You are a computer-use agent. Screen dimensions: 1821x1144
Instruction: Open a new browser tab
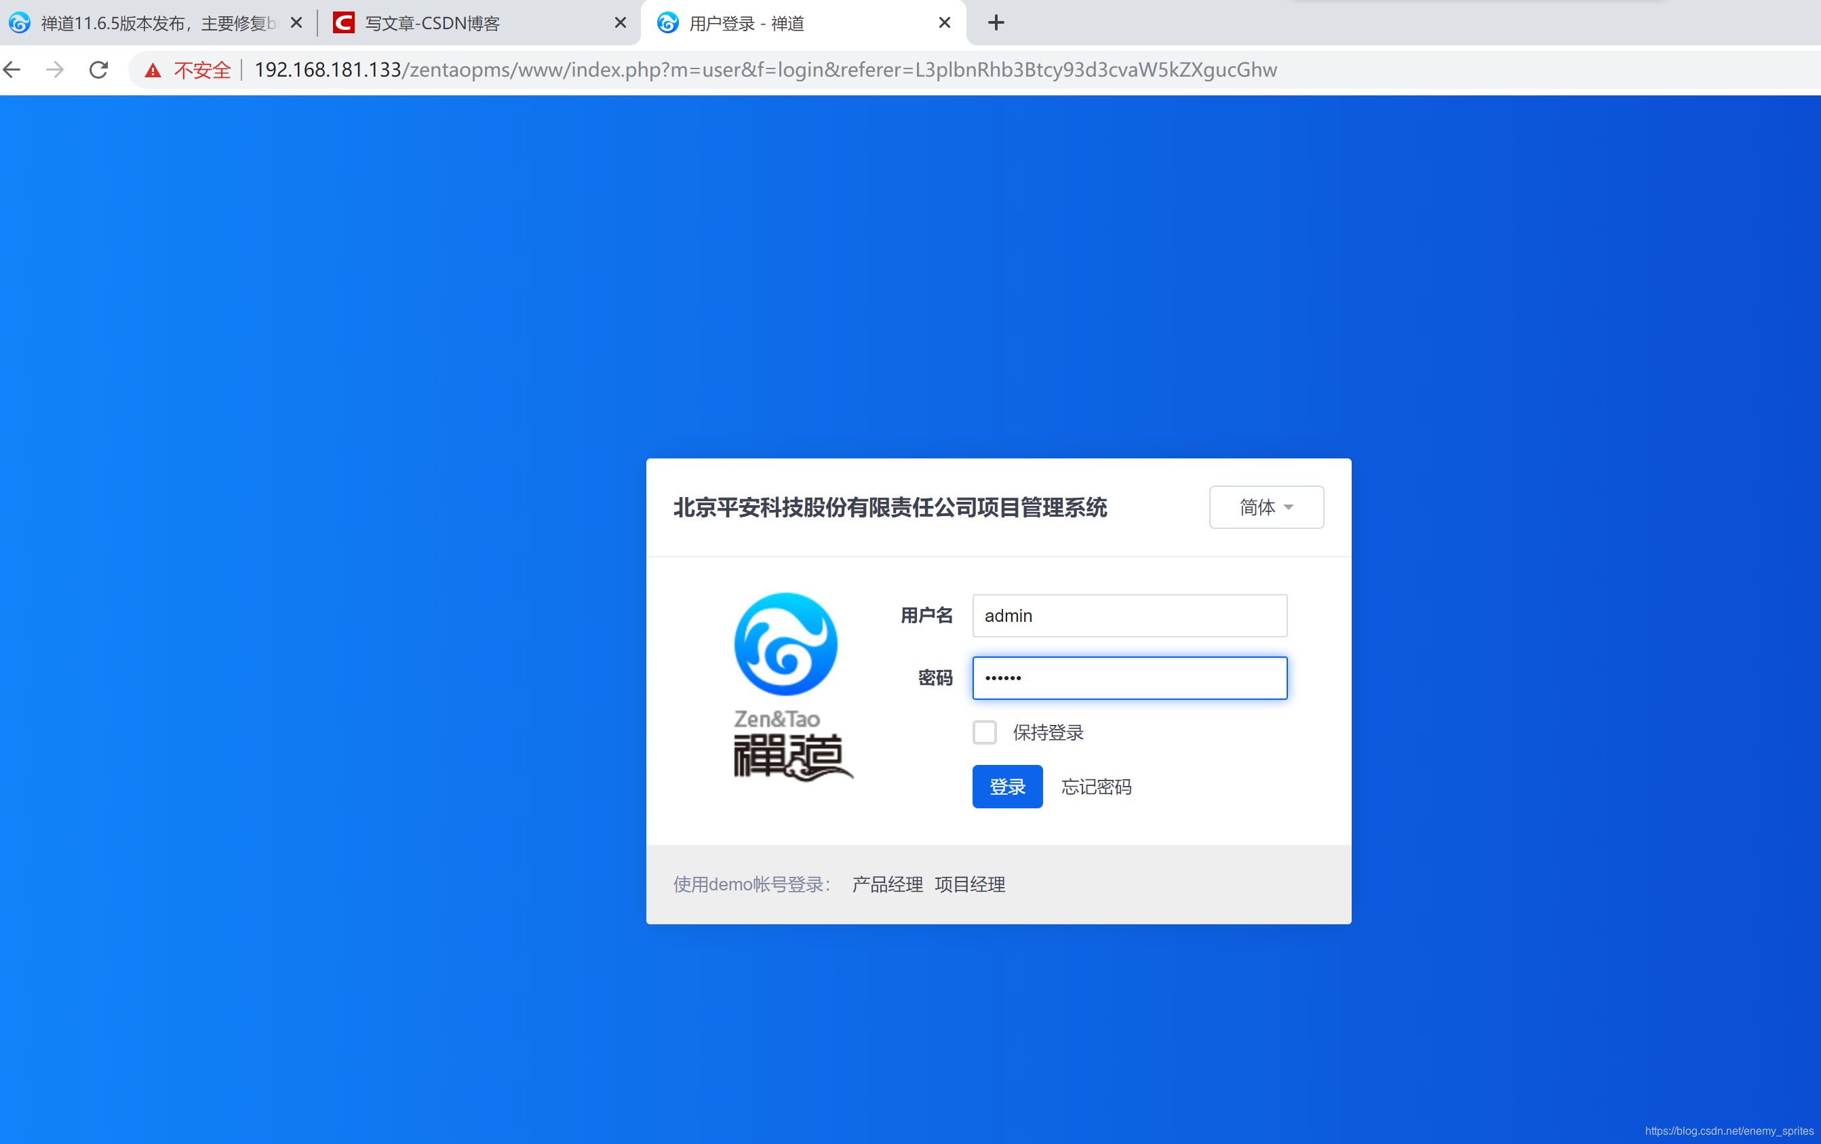click(x=996, y=22)
